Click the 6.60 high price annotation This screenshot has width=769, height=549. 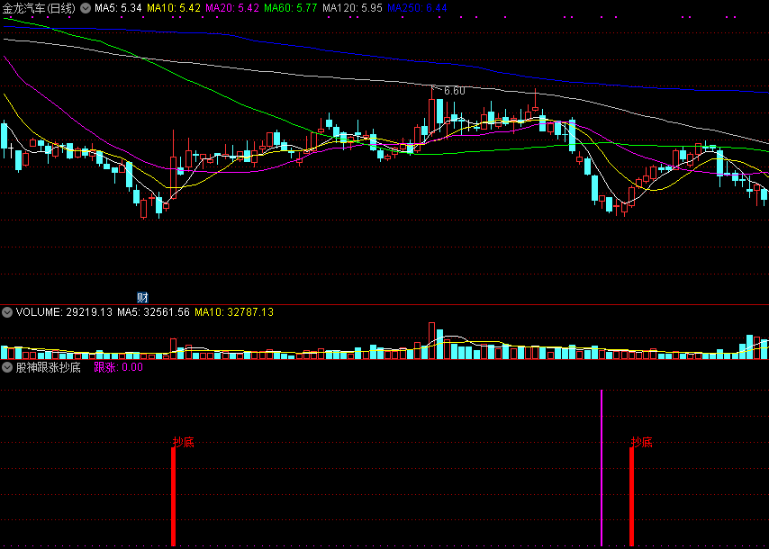454,91
